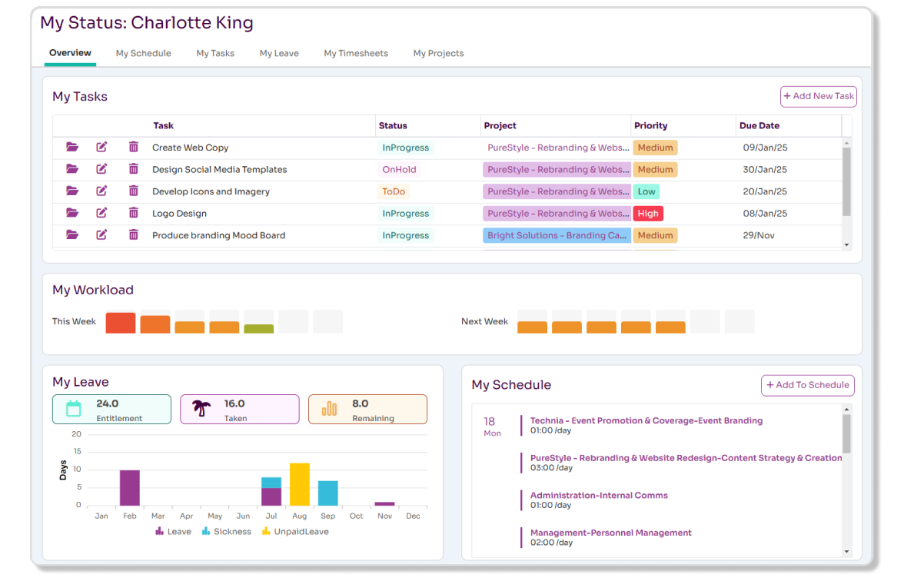Click the Add New Task button
Screen dimensions: 904x581
tap(818, 96)
